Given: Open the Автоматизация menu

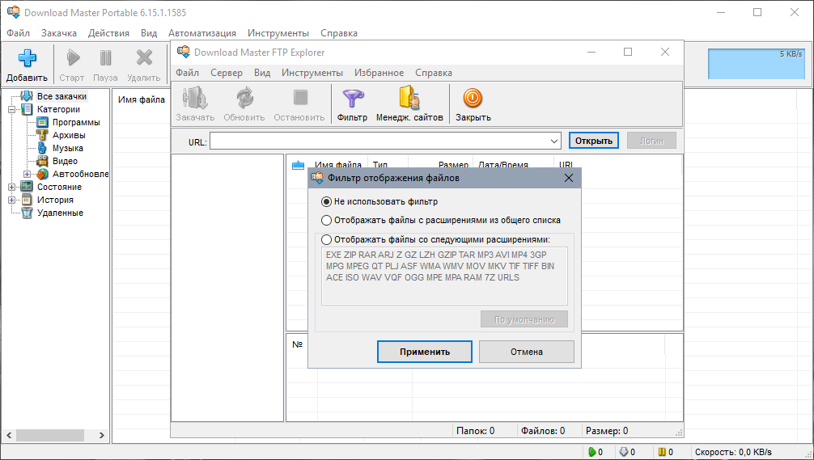Looking at the screenshot, I should pyautogui.click(x=202, y=32).
